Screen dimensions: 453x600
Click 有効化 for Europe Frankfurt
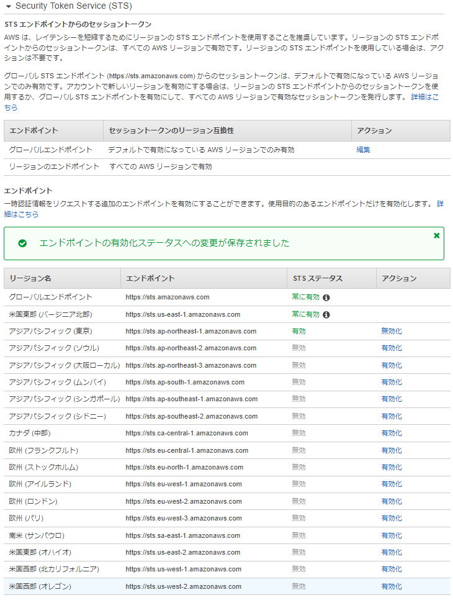tap(392, 451)
